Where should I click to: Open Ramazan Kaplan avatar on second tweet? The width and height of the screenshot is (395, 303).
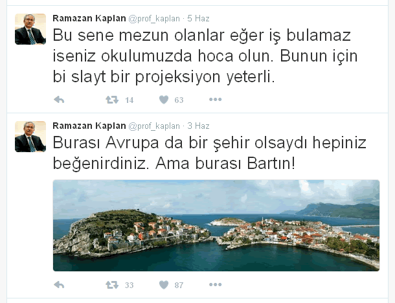30,137
